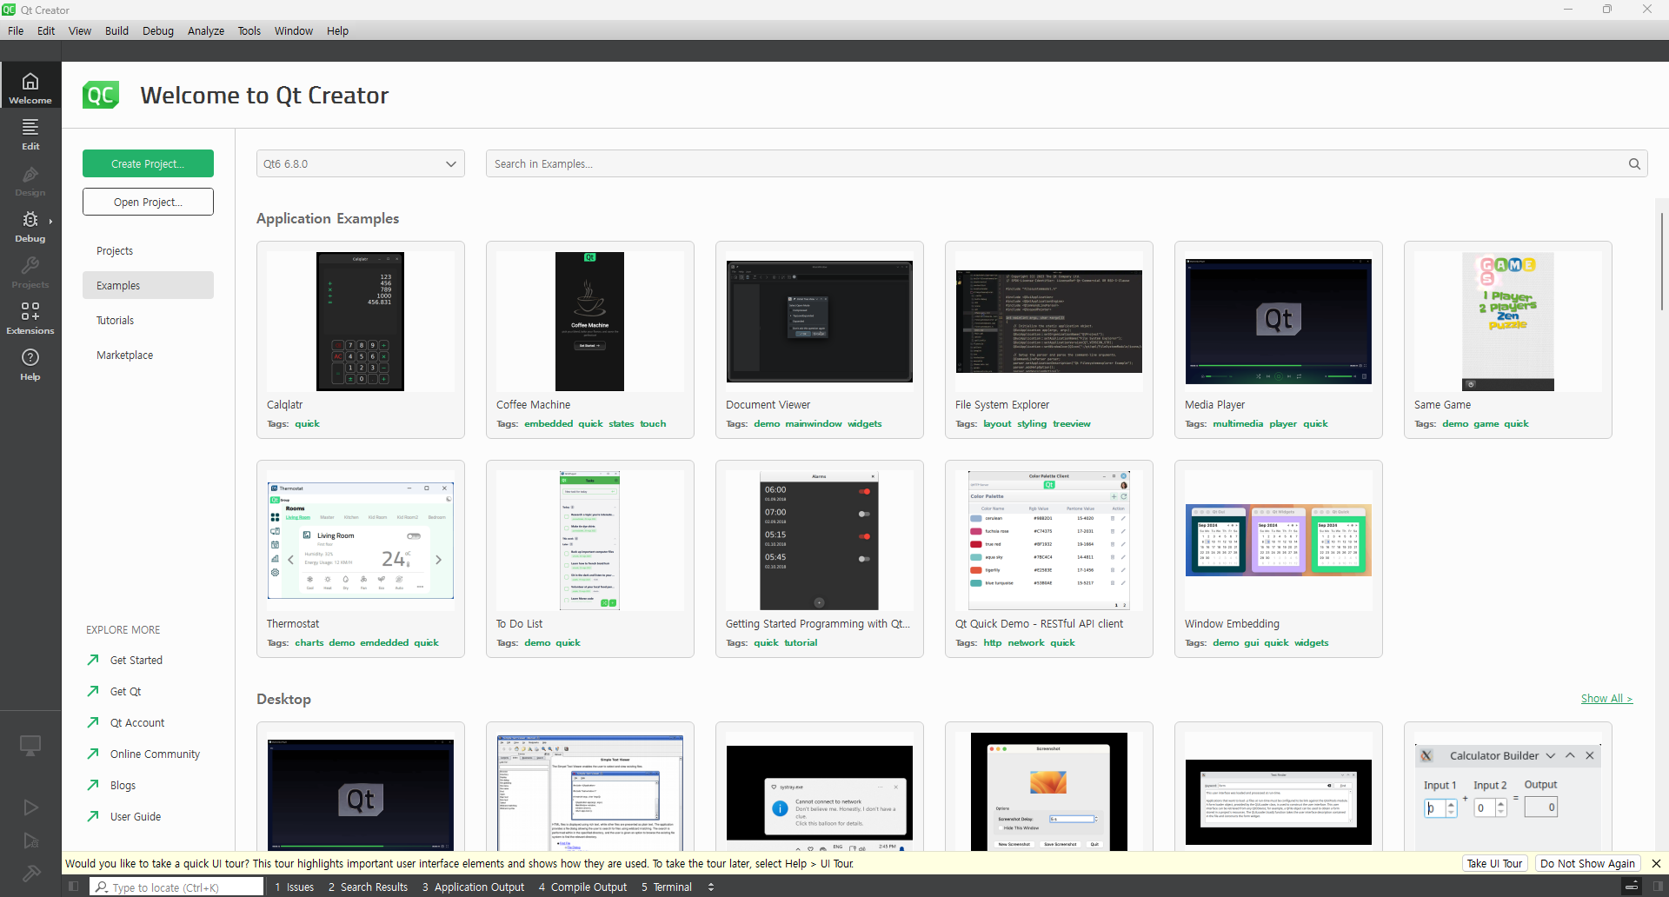
Task: Show the Search Results pane
Action: (x=368, y=887)
